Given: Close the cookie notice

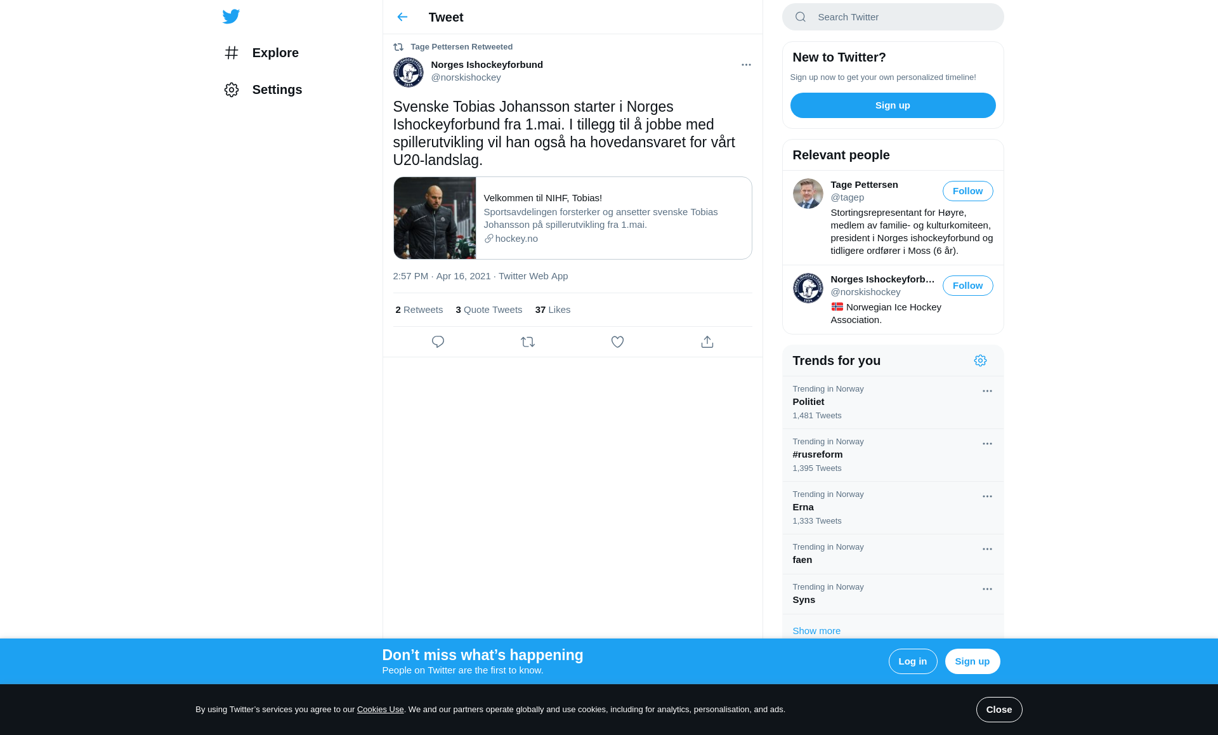Looking at the screenshot, I should 999,710.
